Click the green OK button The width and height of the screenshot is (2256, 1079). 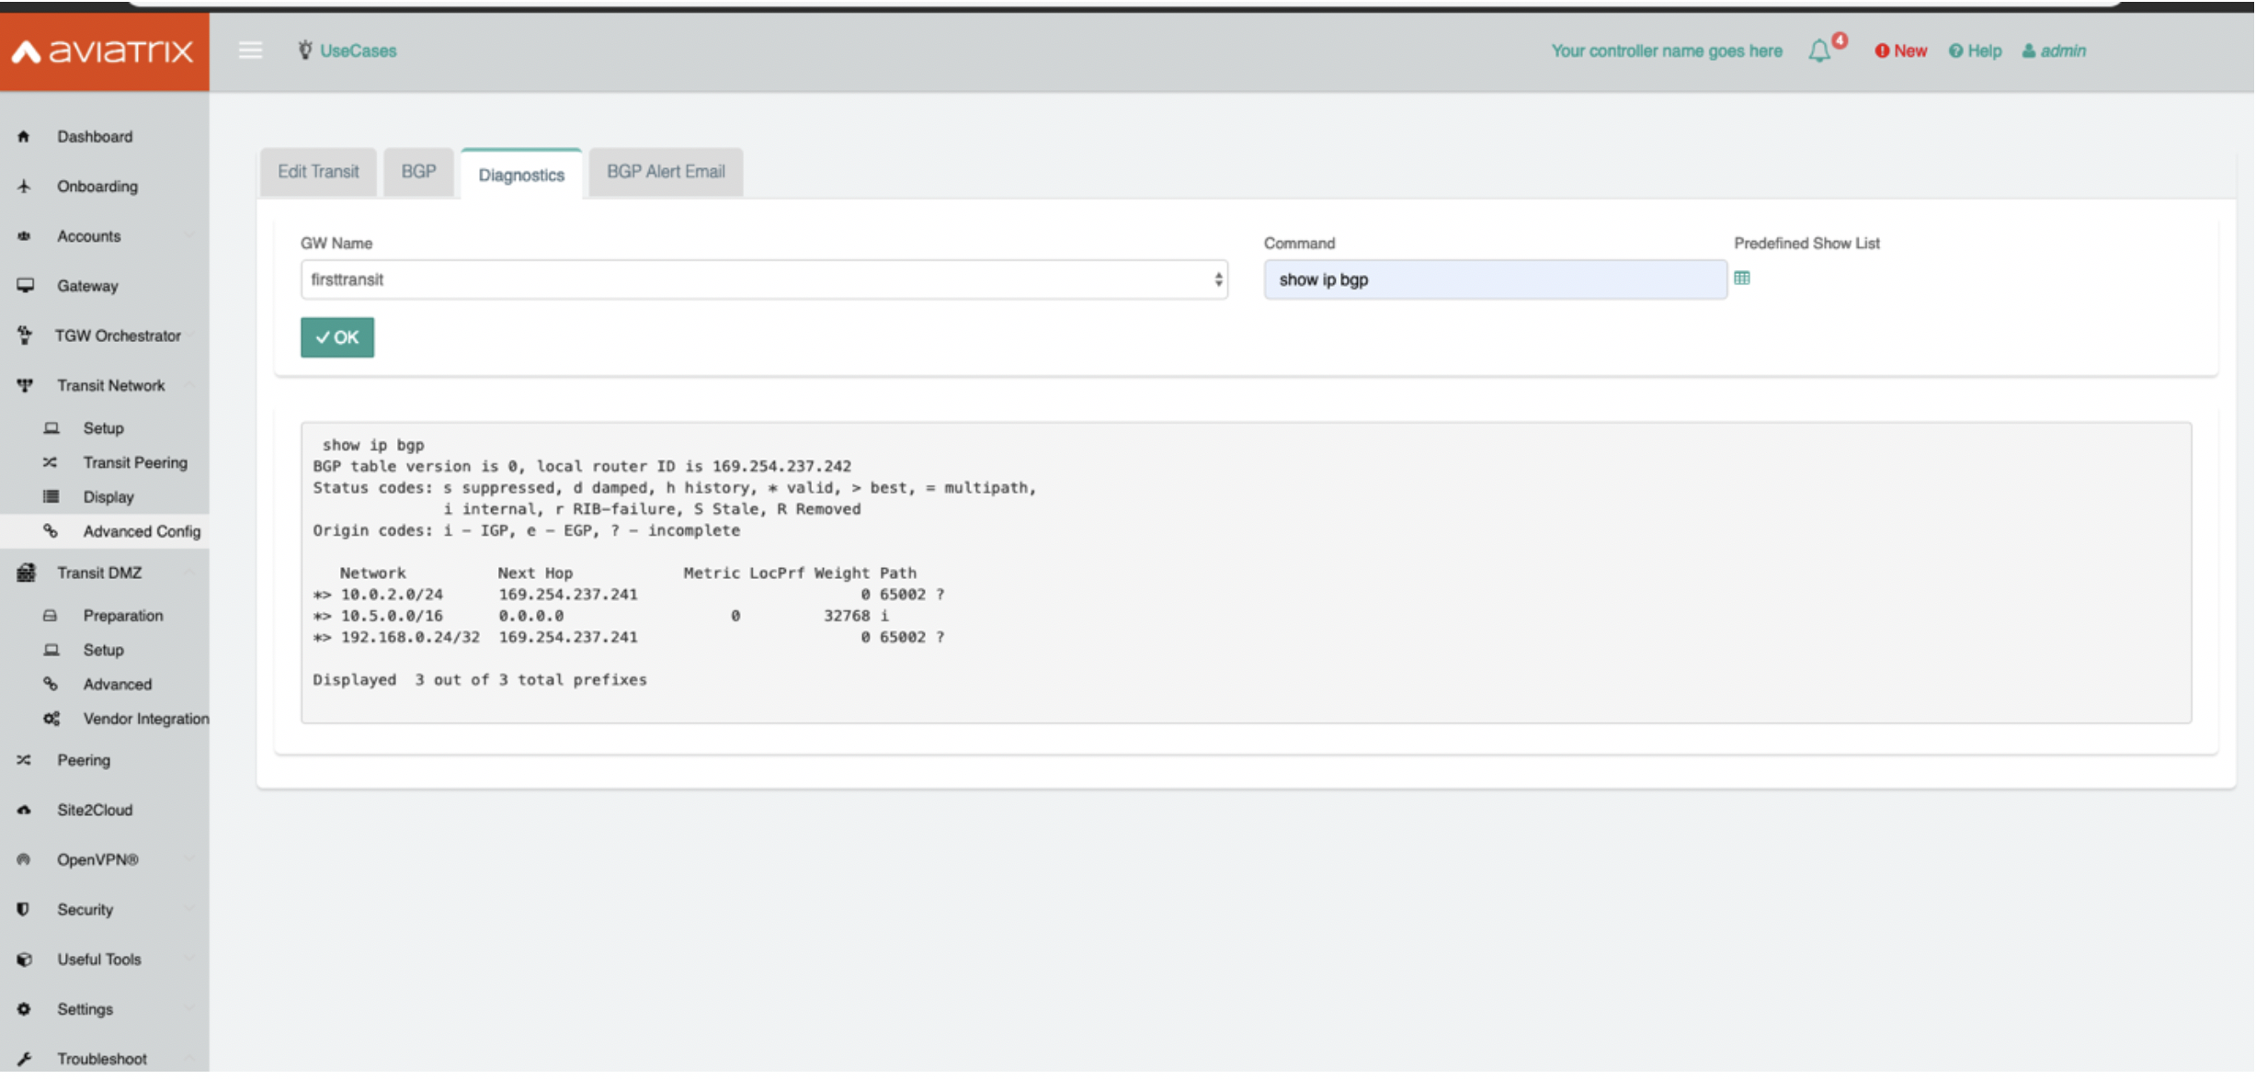[x=336, y=337]
